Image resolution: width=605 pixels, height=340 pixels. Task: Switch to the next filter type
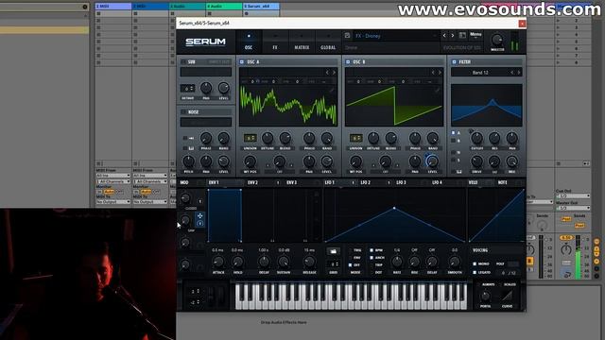click(519, 72)
